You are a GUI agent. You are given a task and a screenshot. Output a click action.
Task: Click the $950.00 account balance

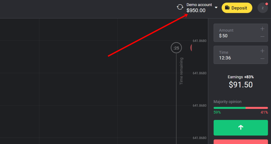[196, 11]
